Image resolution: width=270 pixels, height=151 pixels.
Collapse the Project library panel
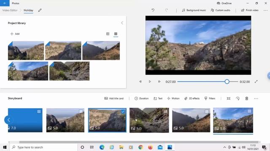pyautogui.click(x=122, y=23)
